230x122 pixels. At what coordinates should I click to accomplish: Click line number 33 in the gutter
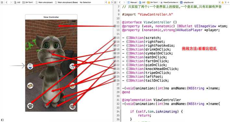click(x=118, y=108)
